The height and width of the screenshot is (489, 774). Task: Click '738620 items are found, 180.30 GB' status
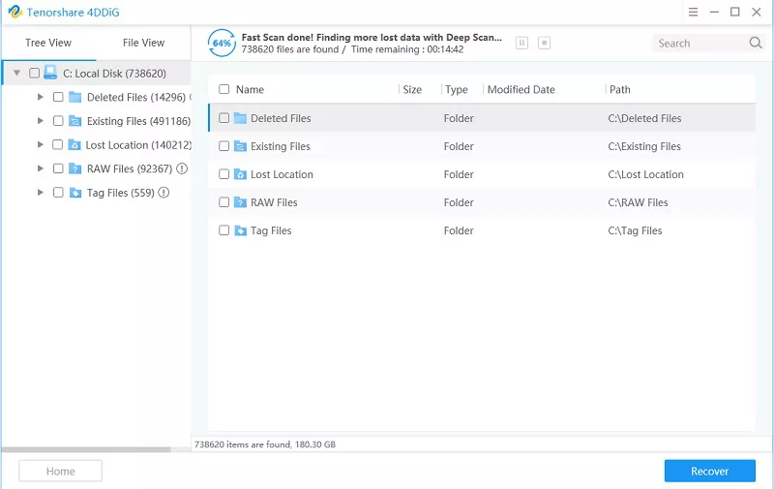[264, 444]
